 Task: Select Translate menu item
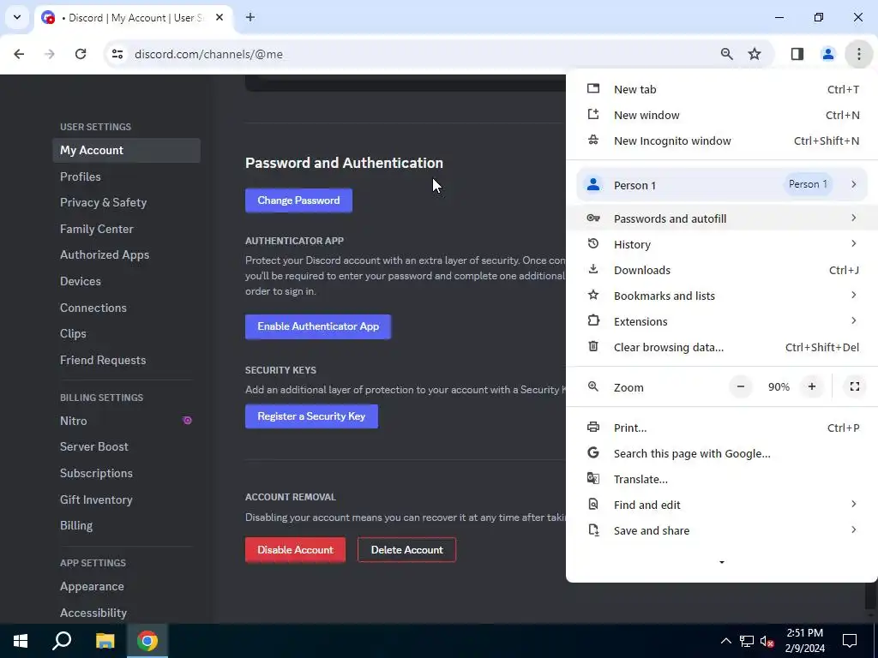click(x=722, y=479)
